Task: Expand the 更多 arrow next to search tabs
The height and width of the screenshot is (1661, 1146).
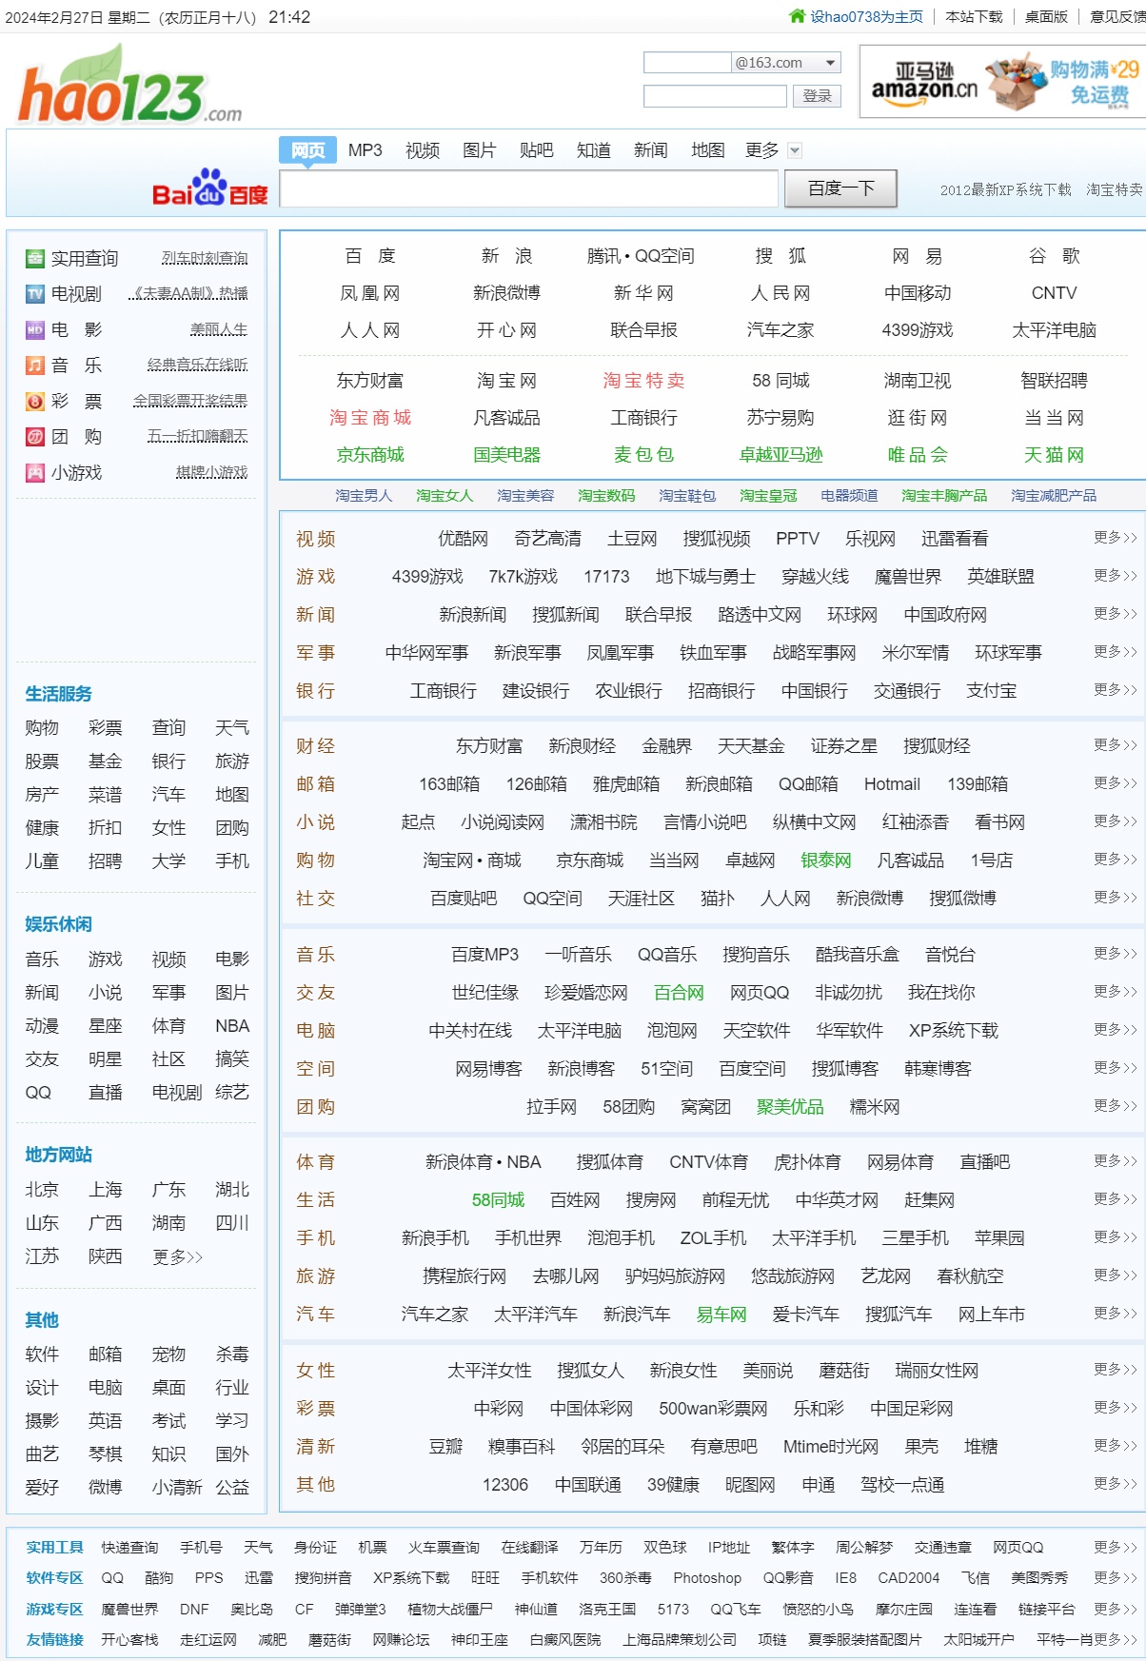Action: [795, 150]
